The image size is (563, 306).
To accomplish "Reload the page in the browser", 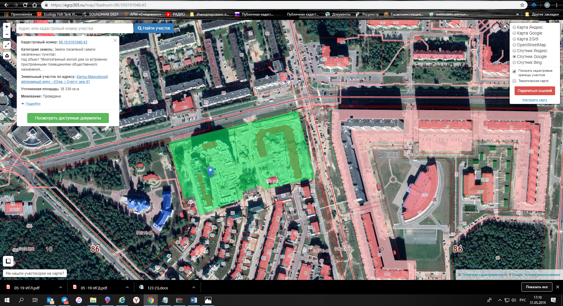I will click(25, 5).
